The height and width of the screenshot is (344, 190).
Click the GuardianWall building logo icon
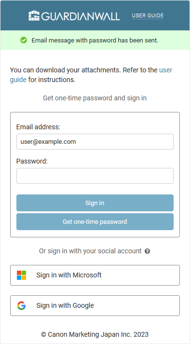[x=34, y=15]
